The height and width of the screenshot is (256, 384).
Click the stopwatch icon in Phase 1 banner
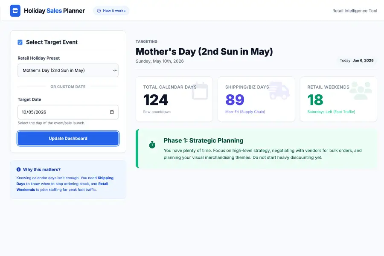[x=152, y=145]
